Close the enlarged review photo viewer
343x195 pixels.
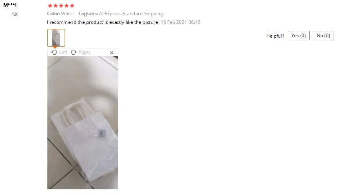(112, 52)
